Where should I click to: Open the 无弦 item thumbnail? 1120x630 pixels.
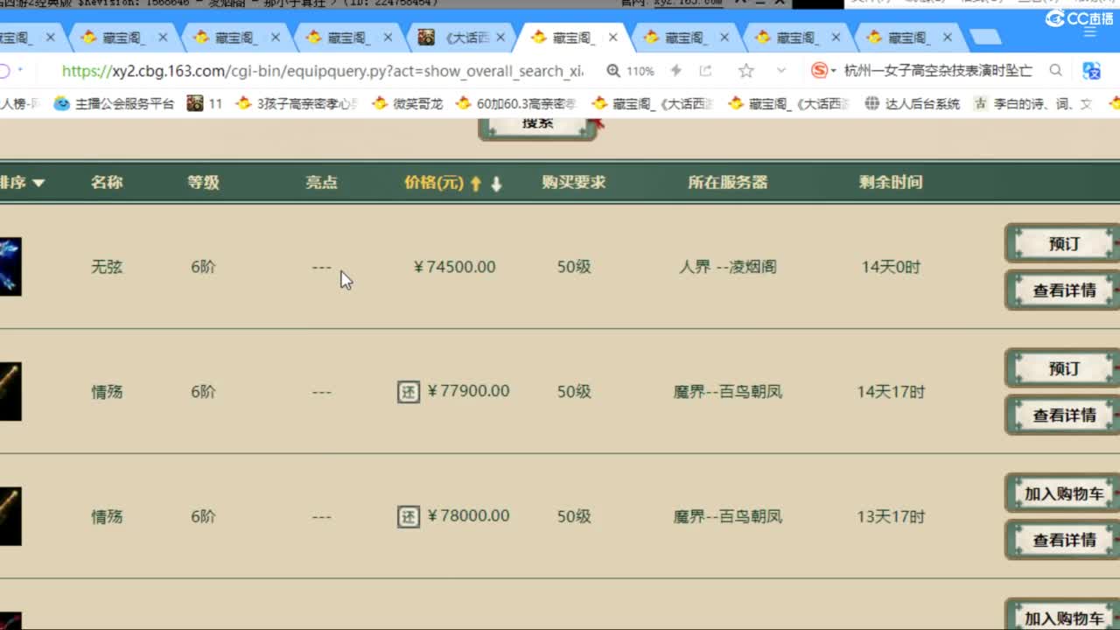(x=10, y=267)
